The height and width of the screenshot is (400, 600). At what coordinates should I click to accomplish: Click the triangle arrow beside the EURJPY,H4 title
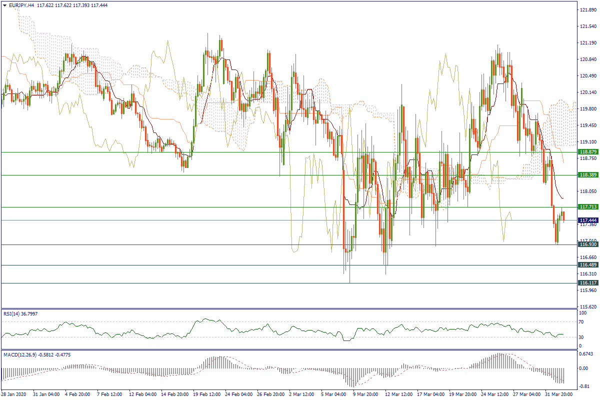coord(4,5)
